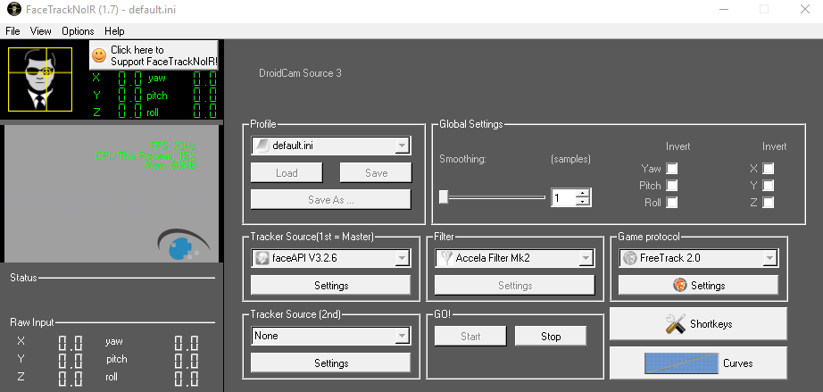Enable the Invert Z checkbox
Screen dimensions: 823x392
(x=768, y=202)
